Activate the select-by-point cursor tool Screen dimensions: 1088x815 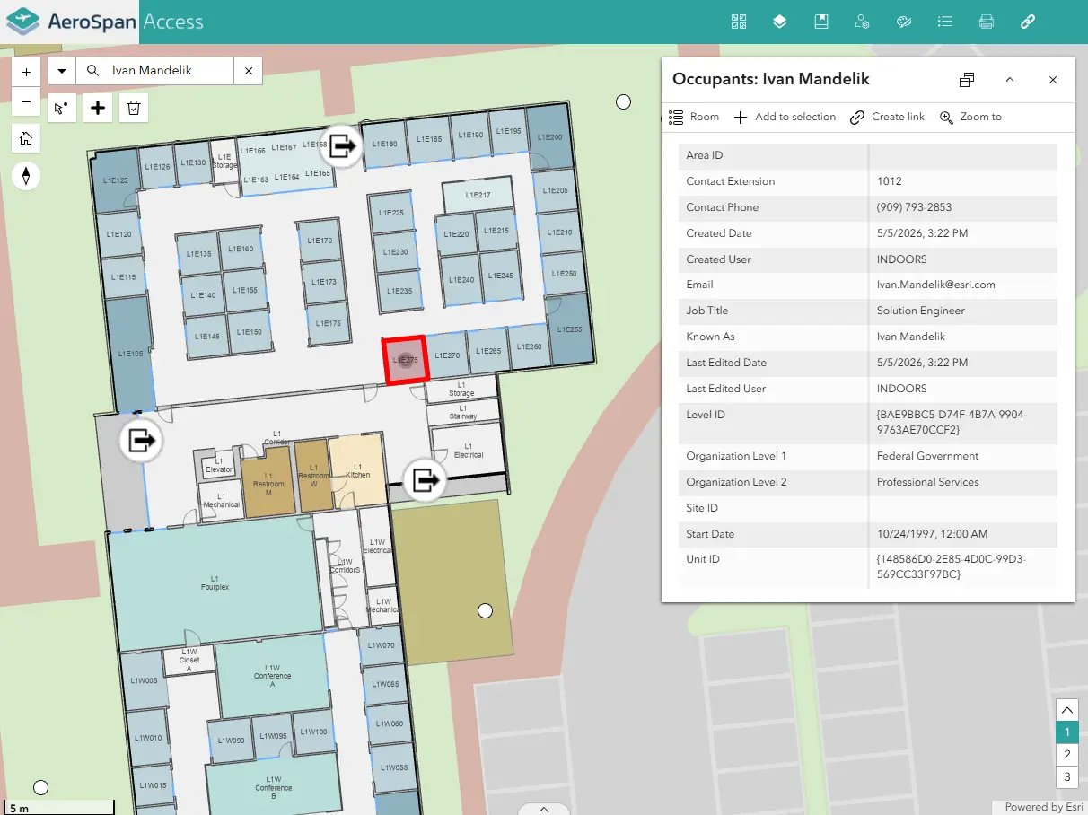(x=61, y=109)
